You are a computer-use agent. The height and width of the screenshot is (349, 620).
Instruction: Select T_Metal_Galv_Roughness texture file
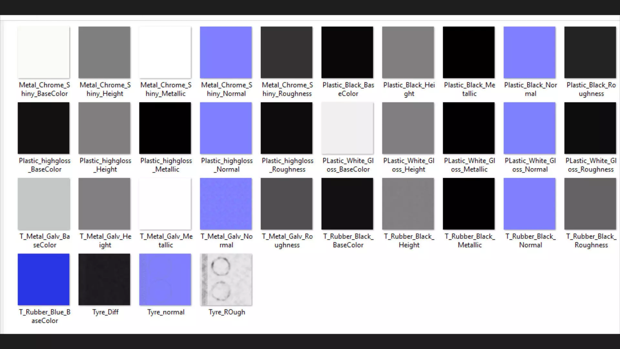tap(286, 204)
